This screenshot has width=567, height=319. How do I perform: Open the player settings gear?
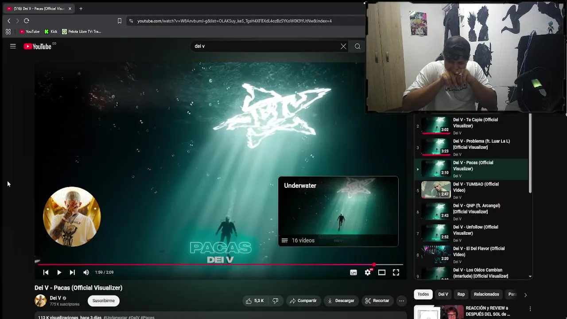click(368, 272)
